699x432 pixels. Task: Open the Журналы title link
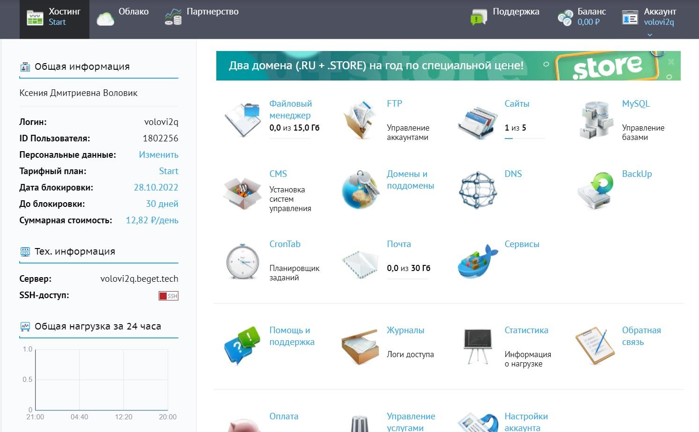coord(405,330)
